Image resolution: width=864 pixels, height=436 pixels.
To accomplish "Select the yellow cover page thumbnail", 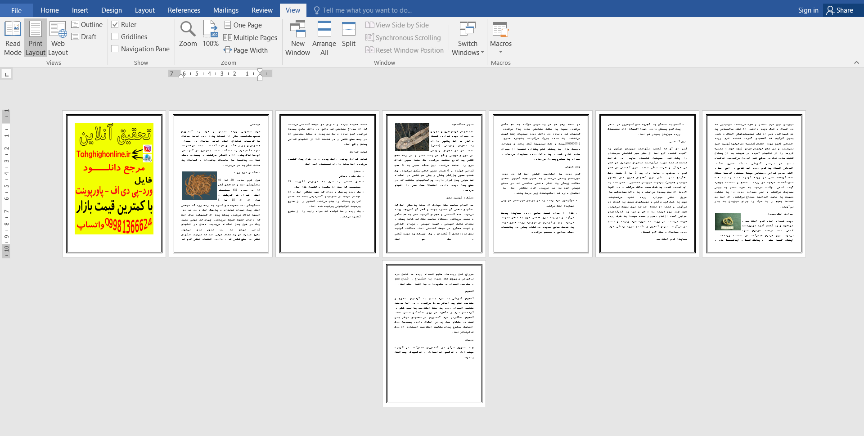I will [114, 184].
